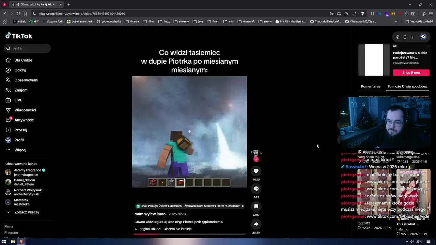Viewport: 436px width, 245px height.
Task: Open site settings icon in address bar
Action: pyautogui.click(x=34, y=14)
